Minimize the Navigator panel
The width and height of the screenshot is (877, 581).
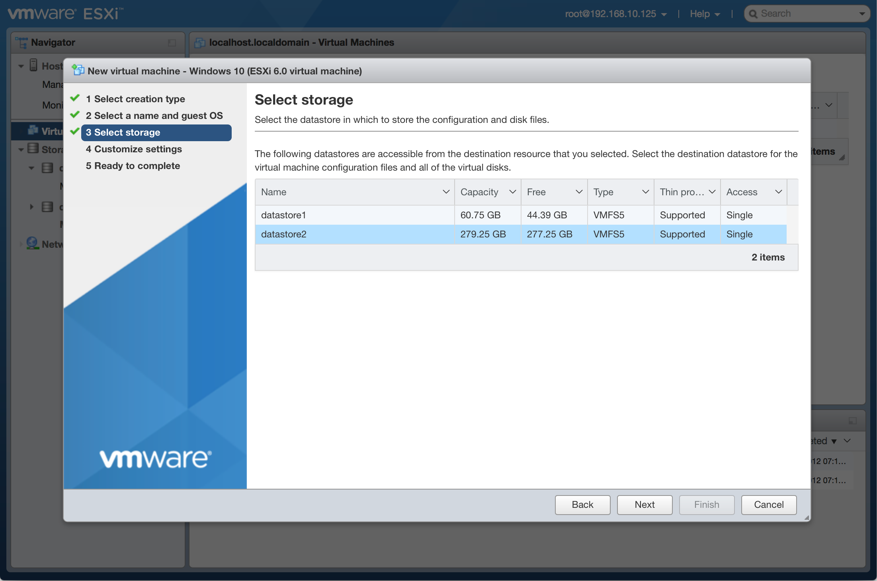(172, 43)
